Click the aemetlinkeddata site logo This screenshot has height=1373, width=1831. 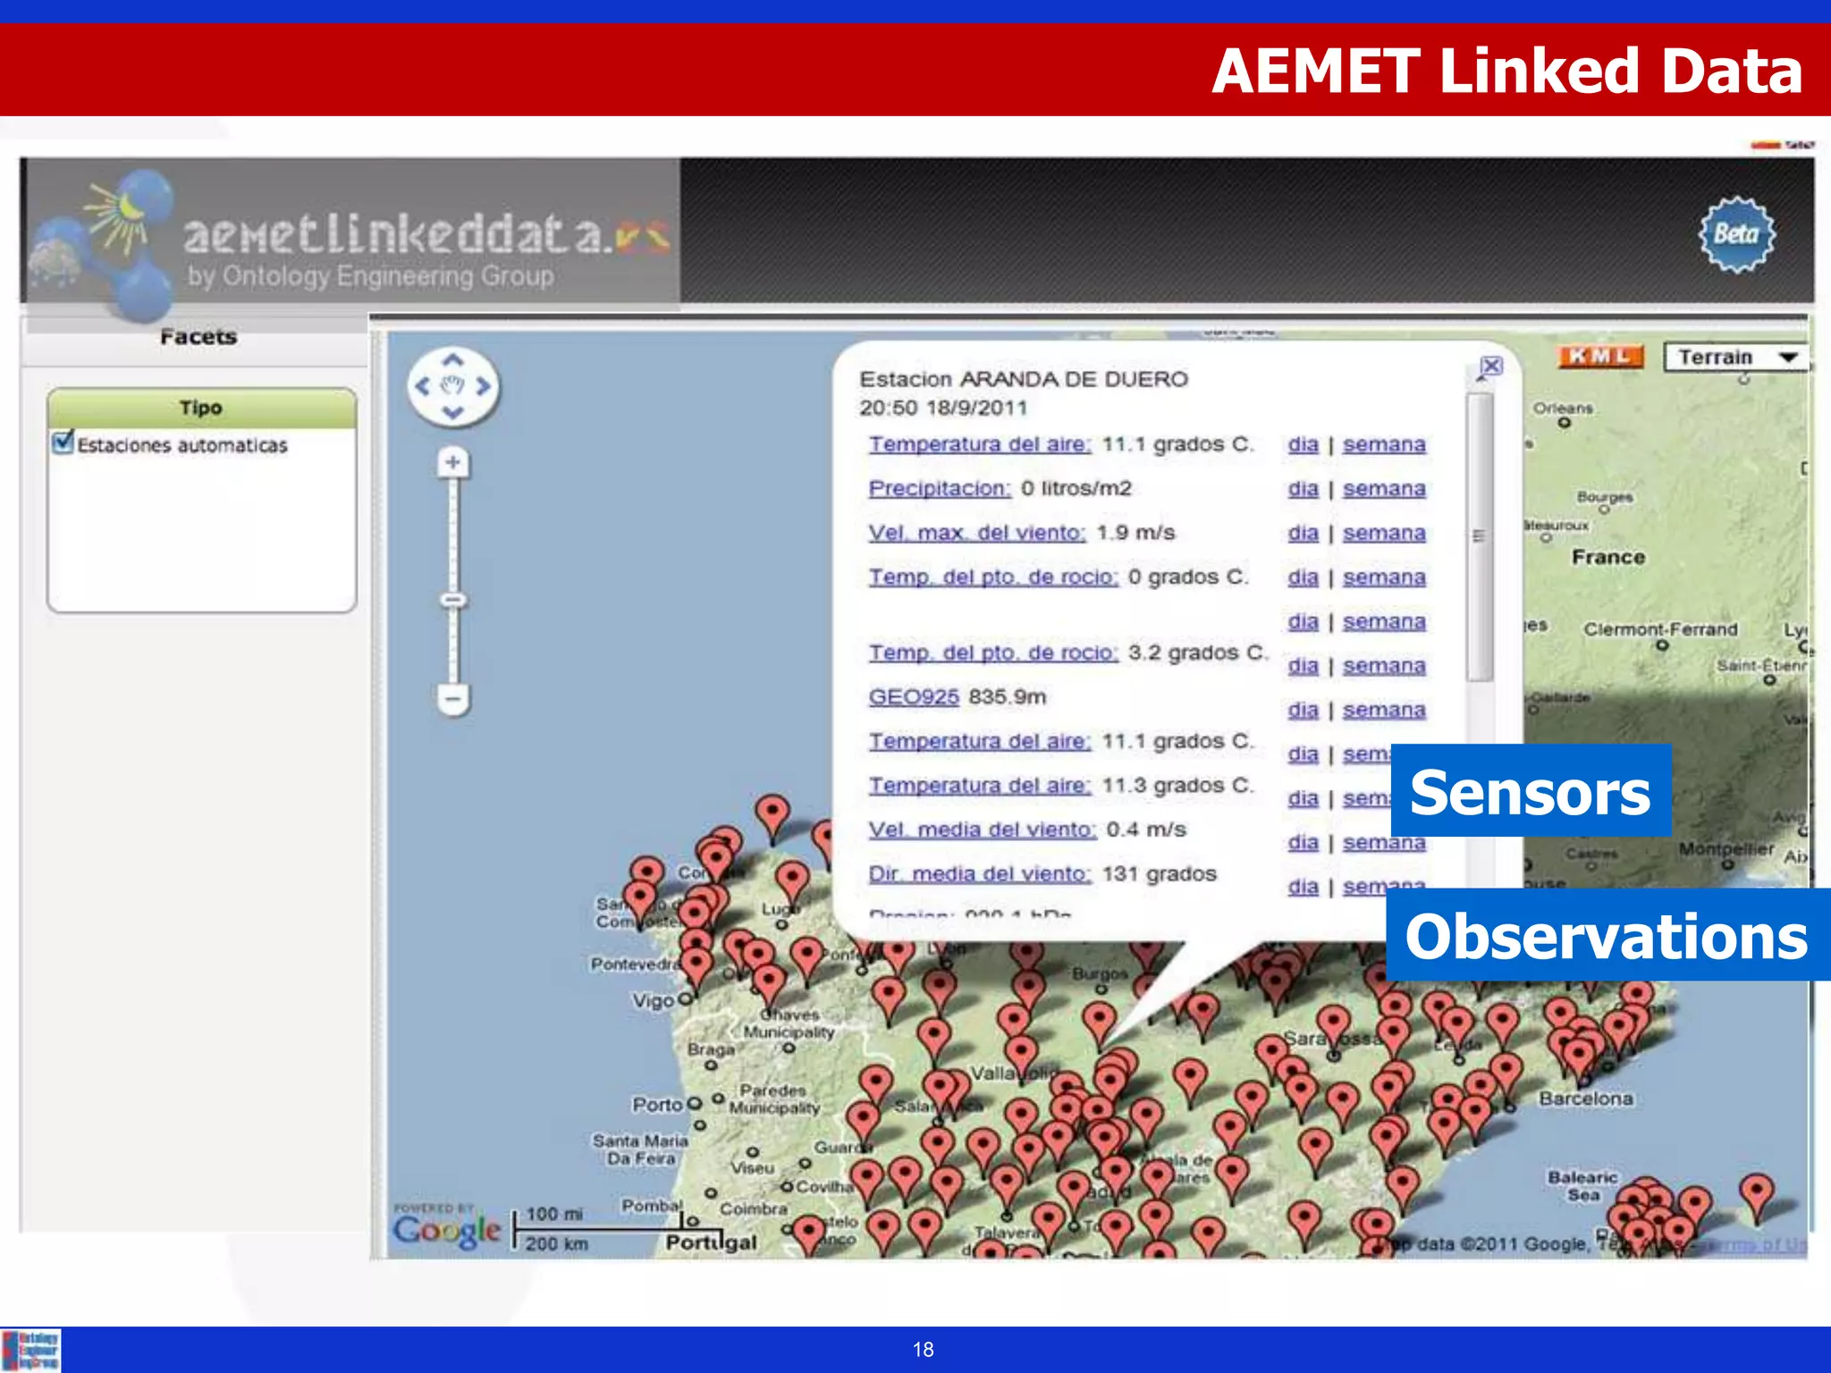[x=353, y=241]
